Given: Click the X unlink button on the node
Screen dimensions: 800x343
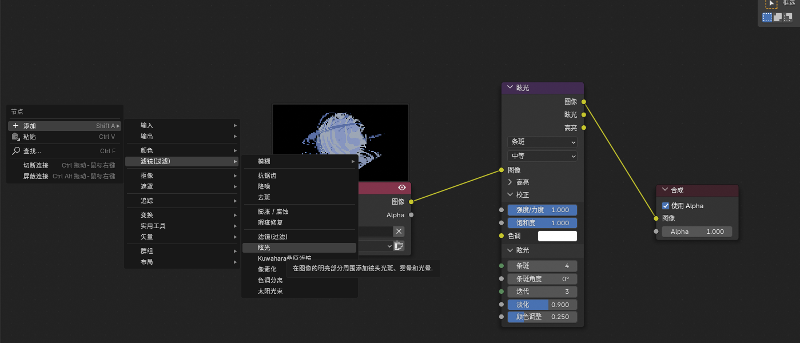Looking at the screenshot, I should point(399,231).
